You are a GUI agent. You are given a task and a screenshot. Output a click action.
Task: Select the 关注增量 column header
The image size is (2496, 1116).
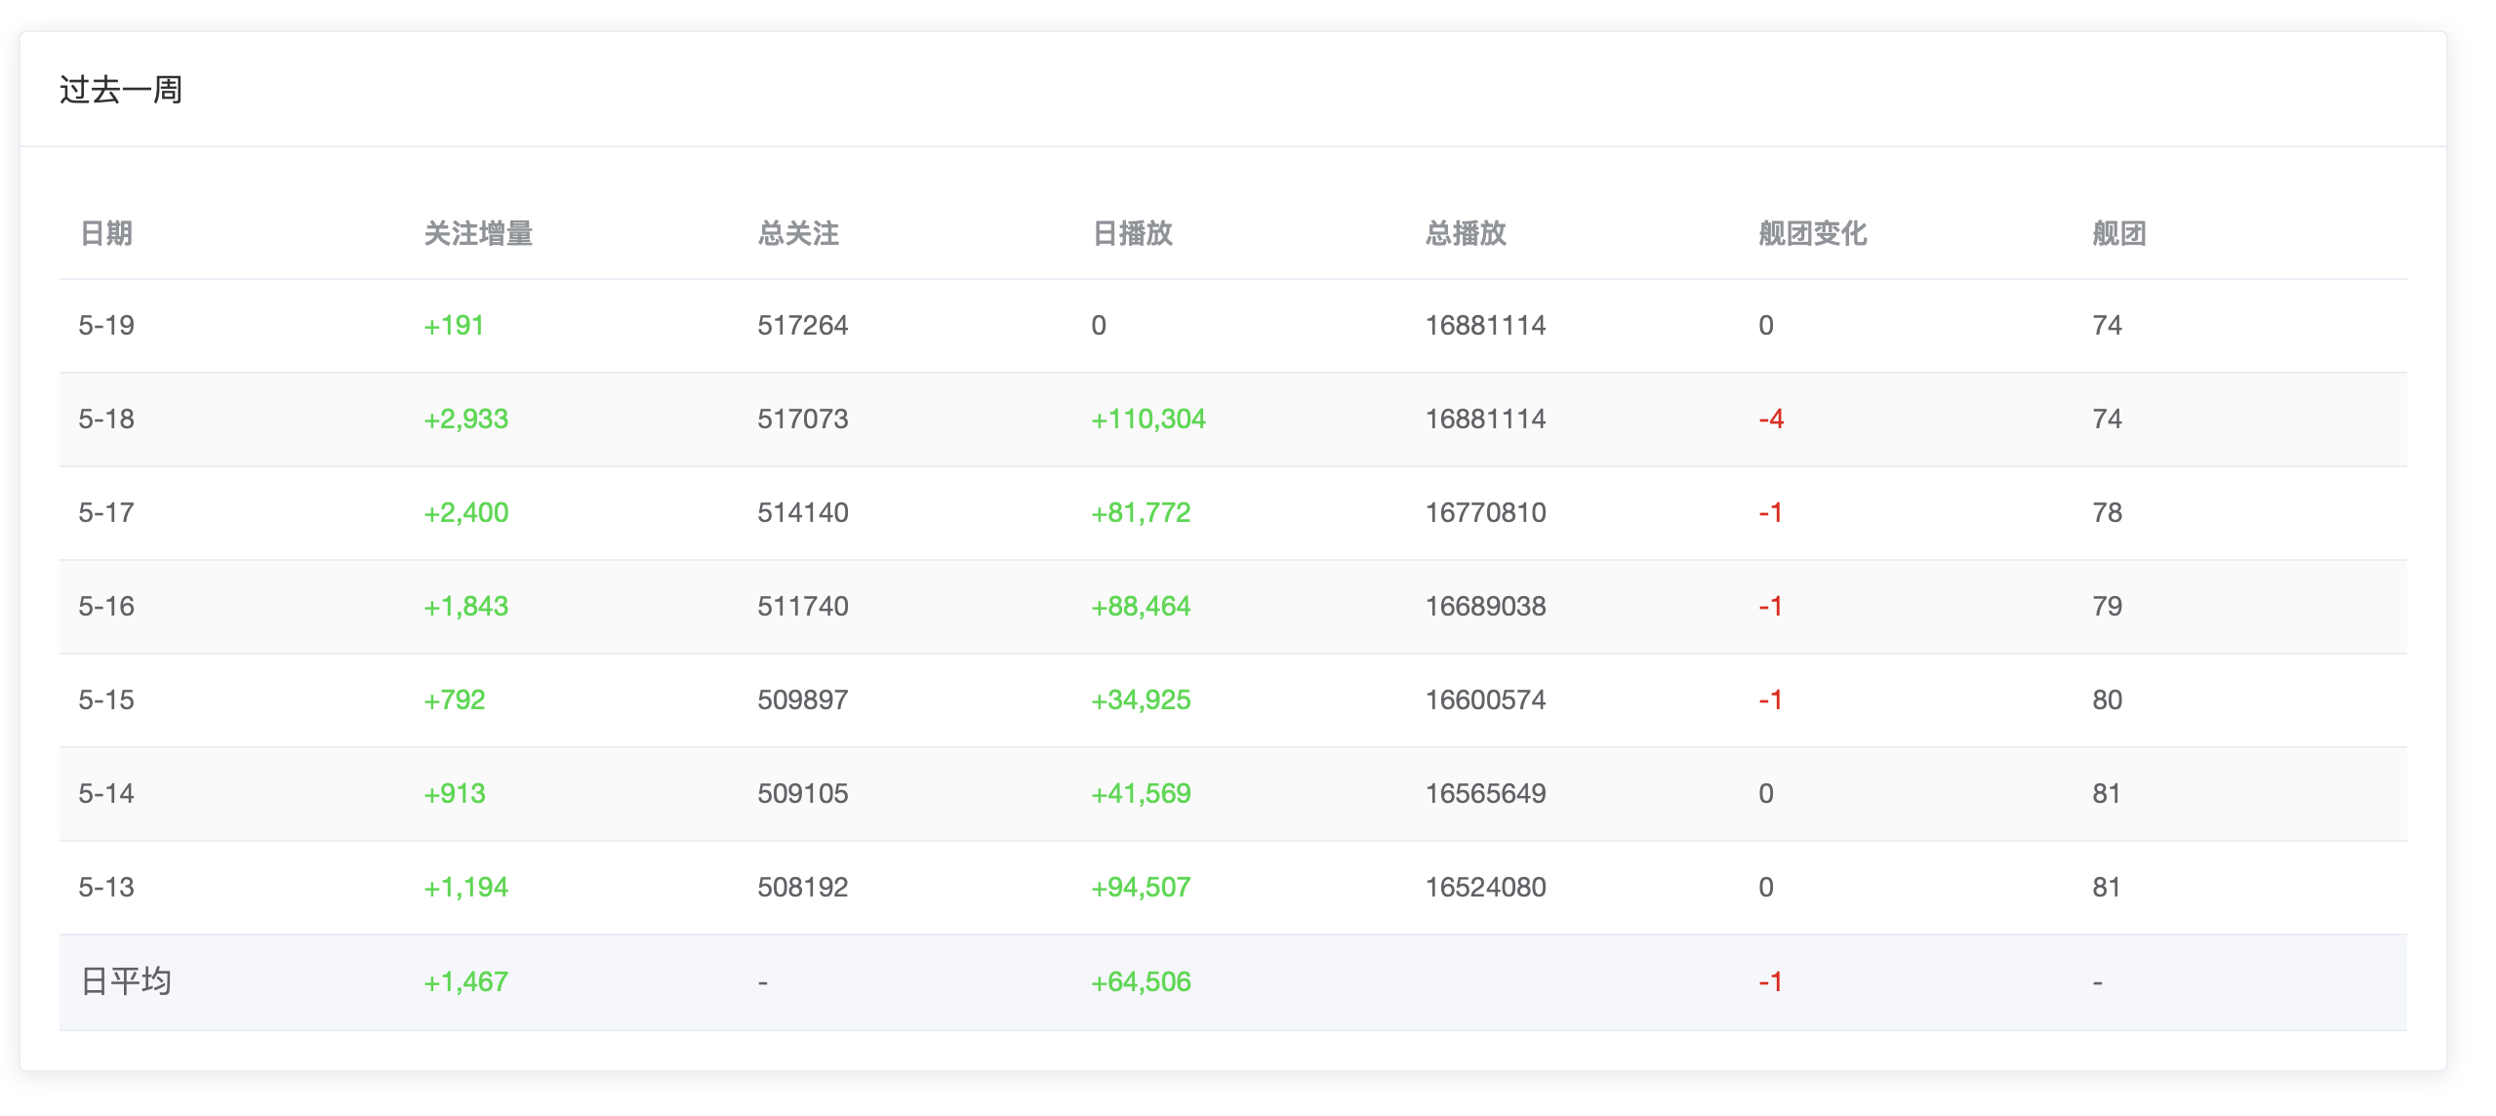(478, 233)
